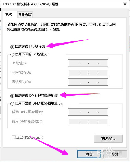
Task: Select 自动获得 DNS 服务器地址 radio button
Action: point(12,96)
